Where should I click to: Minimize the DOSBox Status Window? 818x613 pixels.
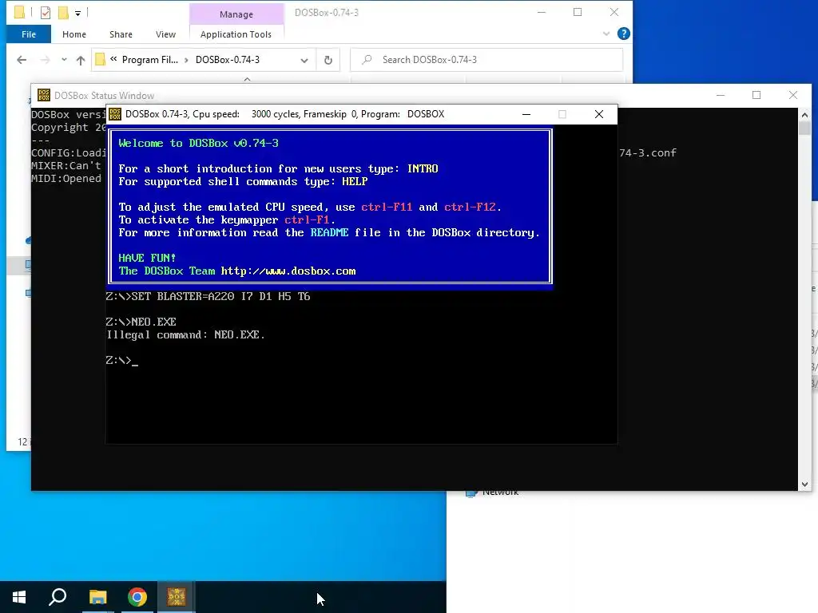point(721,95)
